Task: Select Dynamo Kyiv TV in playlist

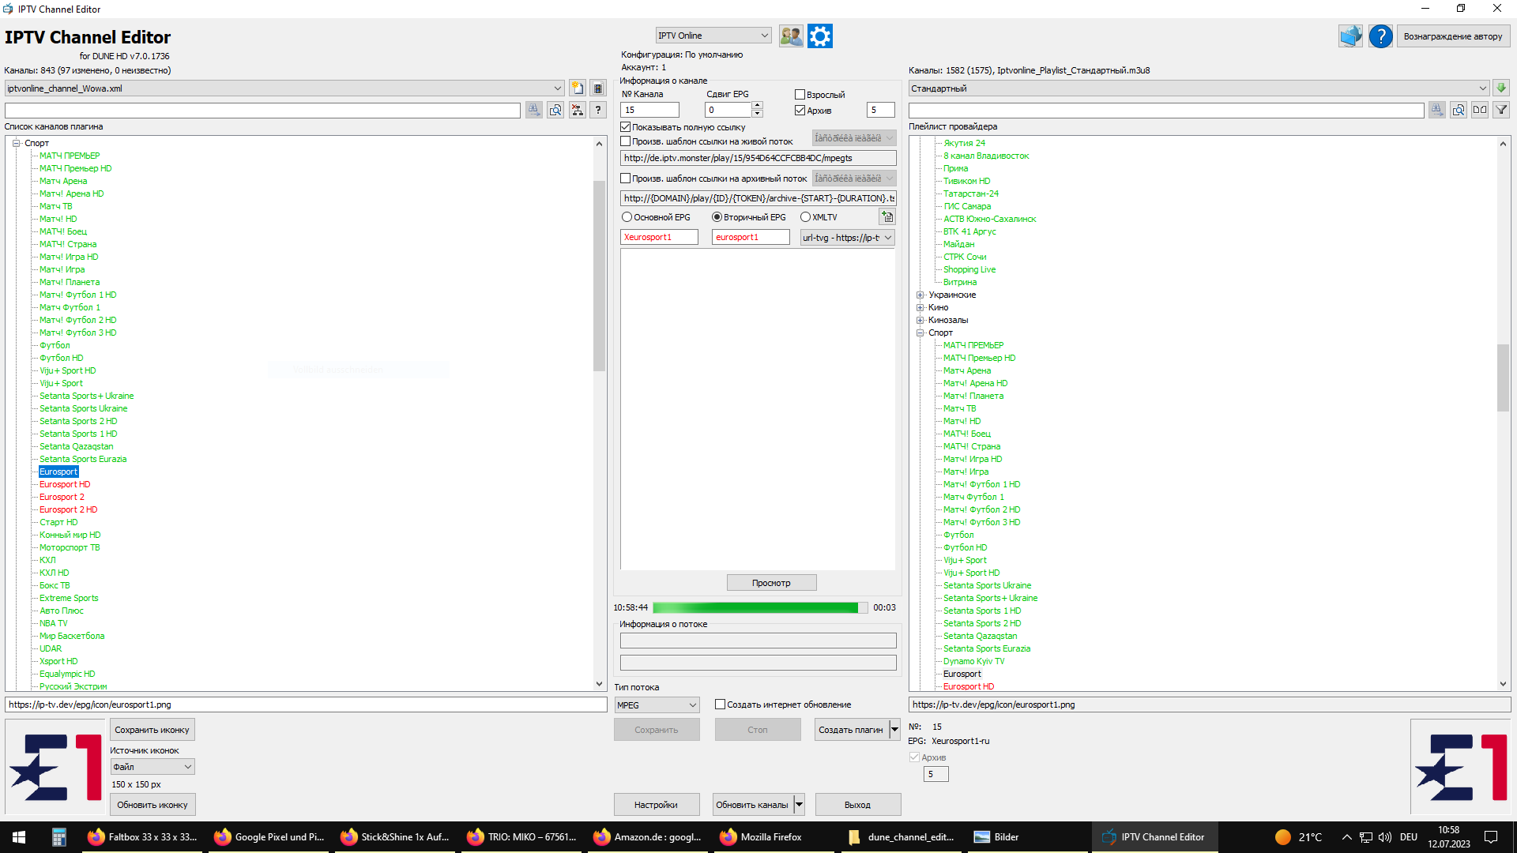Action: [x=973, y=662]
